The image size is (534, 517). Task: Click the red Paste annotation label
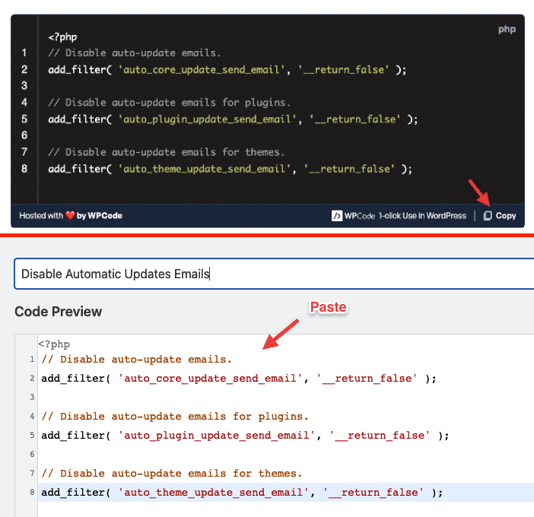[x=329, y=307]
